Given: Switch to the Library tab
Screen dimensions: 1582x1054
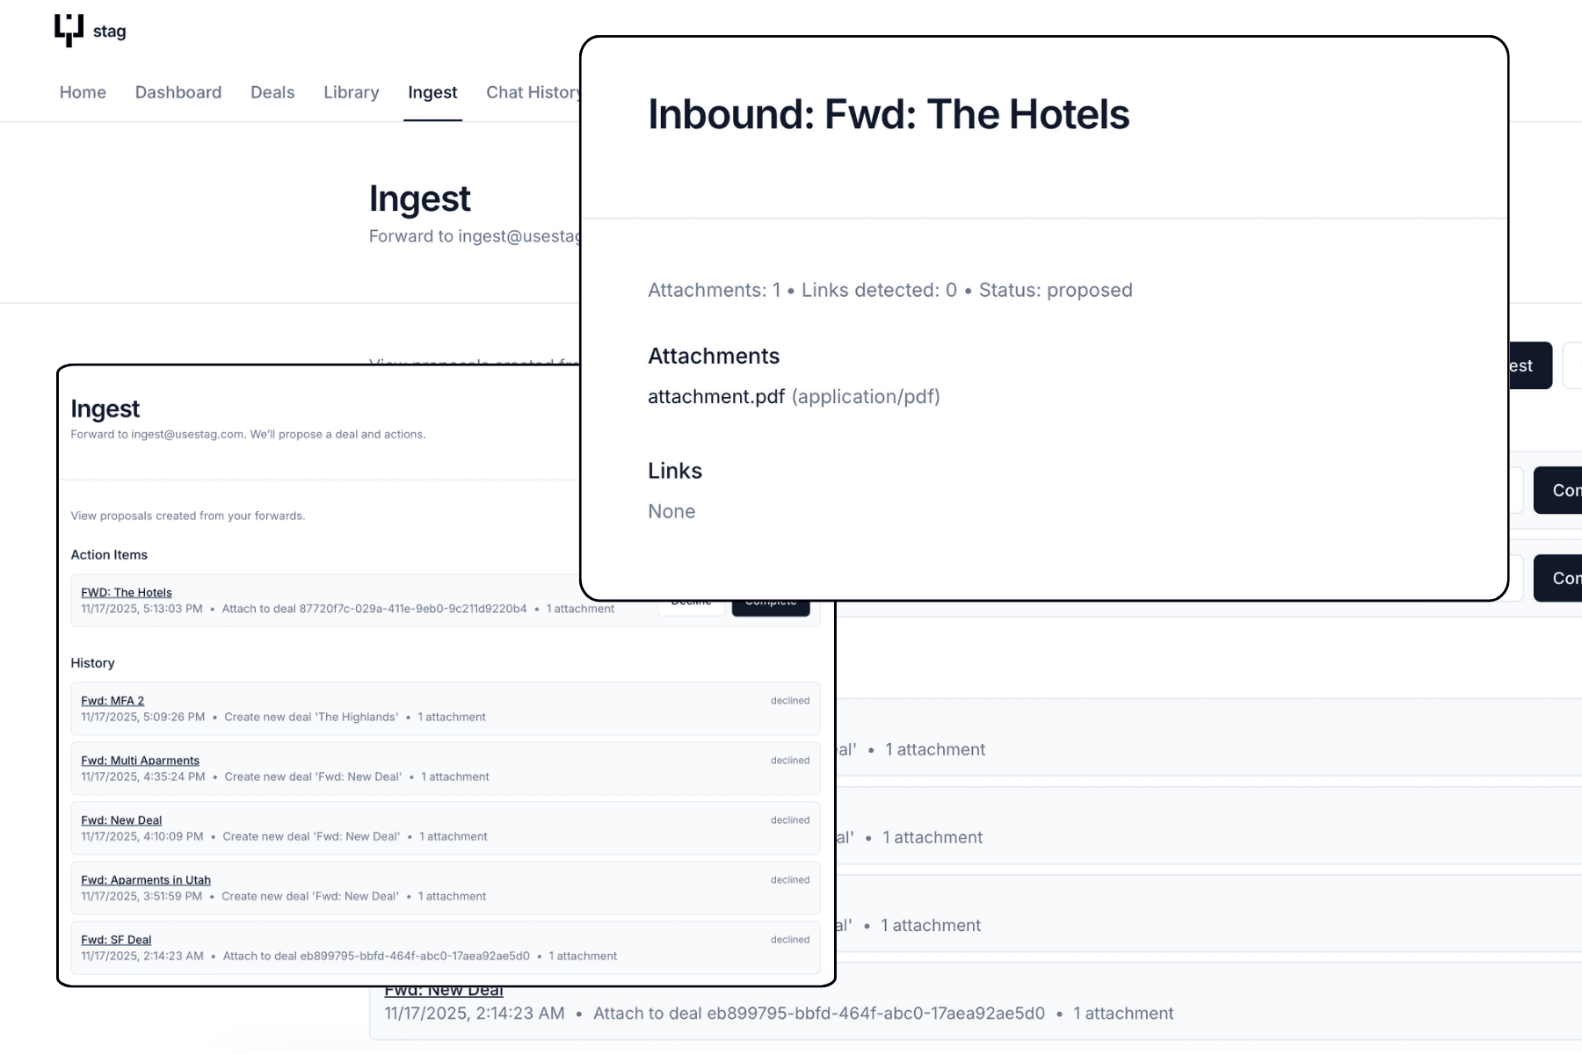Looking at the screenshot, I should pos(351,92).
